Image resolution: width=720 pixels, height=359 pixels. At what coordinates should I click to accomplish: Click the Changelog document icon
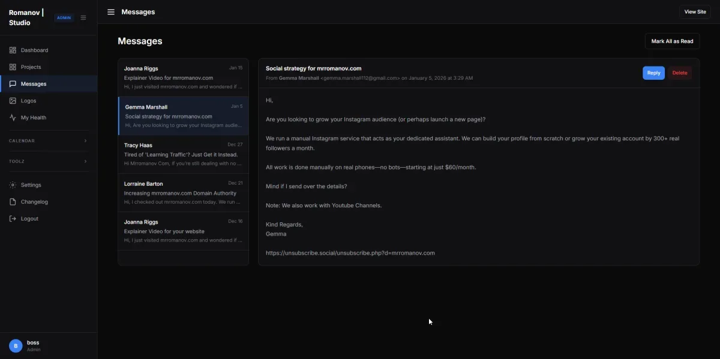point(13,202)
